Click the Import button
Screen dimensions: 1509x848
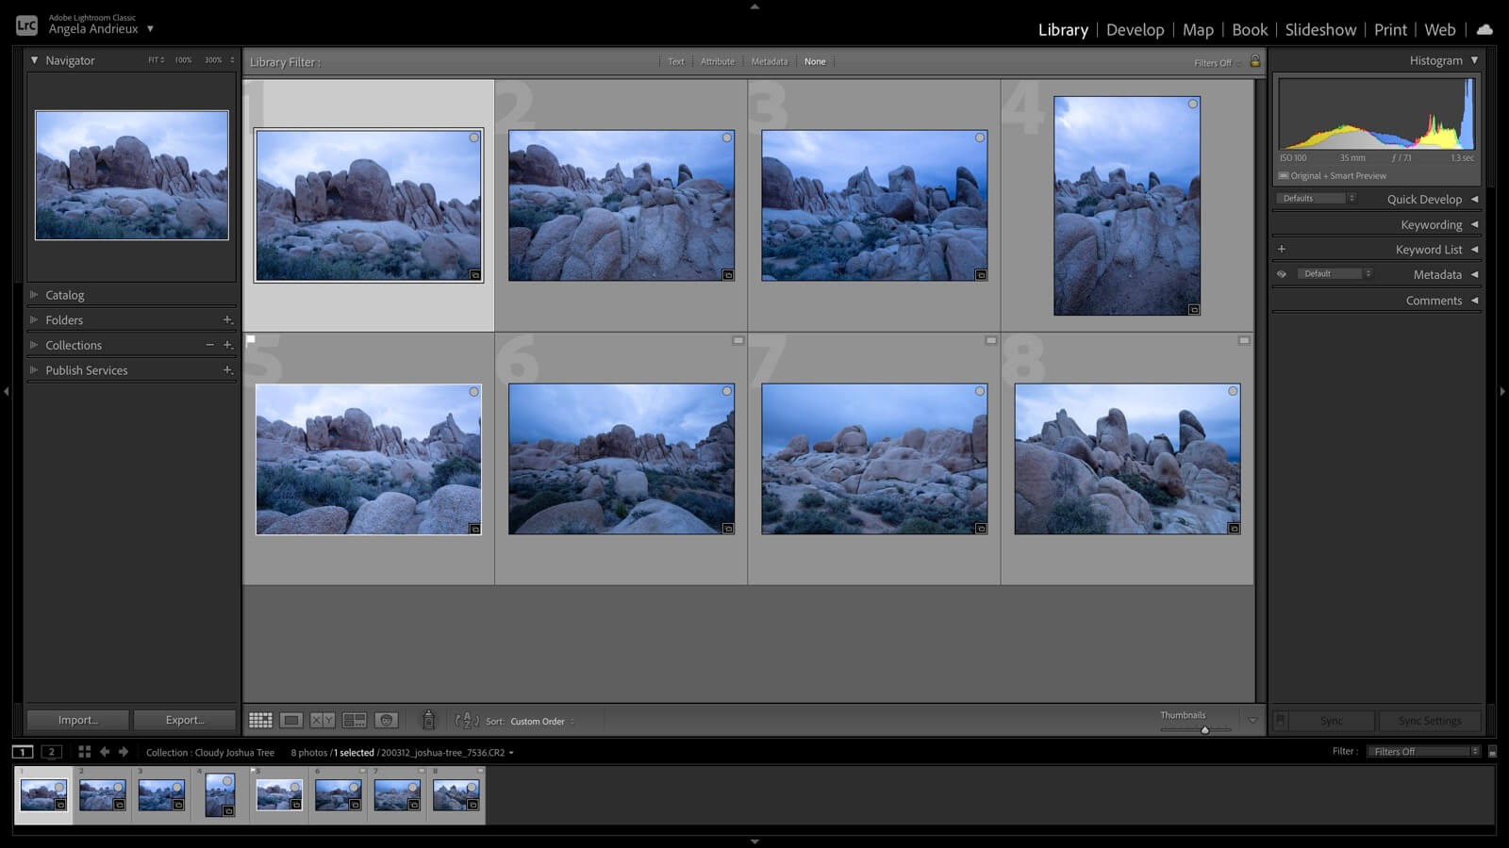tap(77, 720)
